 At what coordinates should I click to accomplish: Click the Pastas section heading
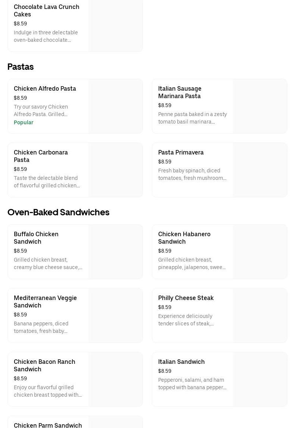pos(21,67)
